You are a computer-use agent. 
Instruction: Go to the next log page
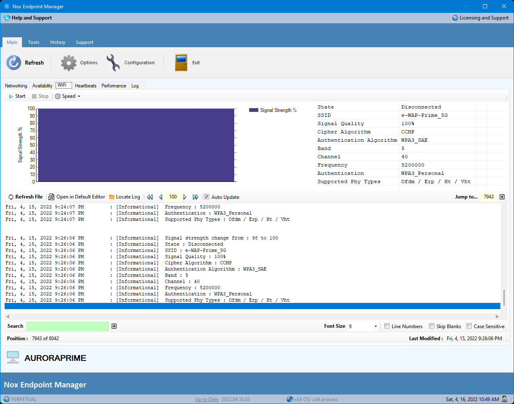tap(185, 197)
